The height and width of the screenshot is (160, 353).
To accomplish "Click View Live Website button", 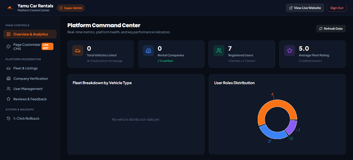I will click(305, 8).
